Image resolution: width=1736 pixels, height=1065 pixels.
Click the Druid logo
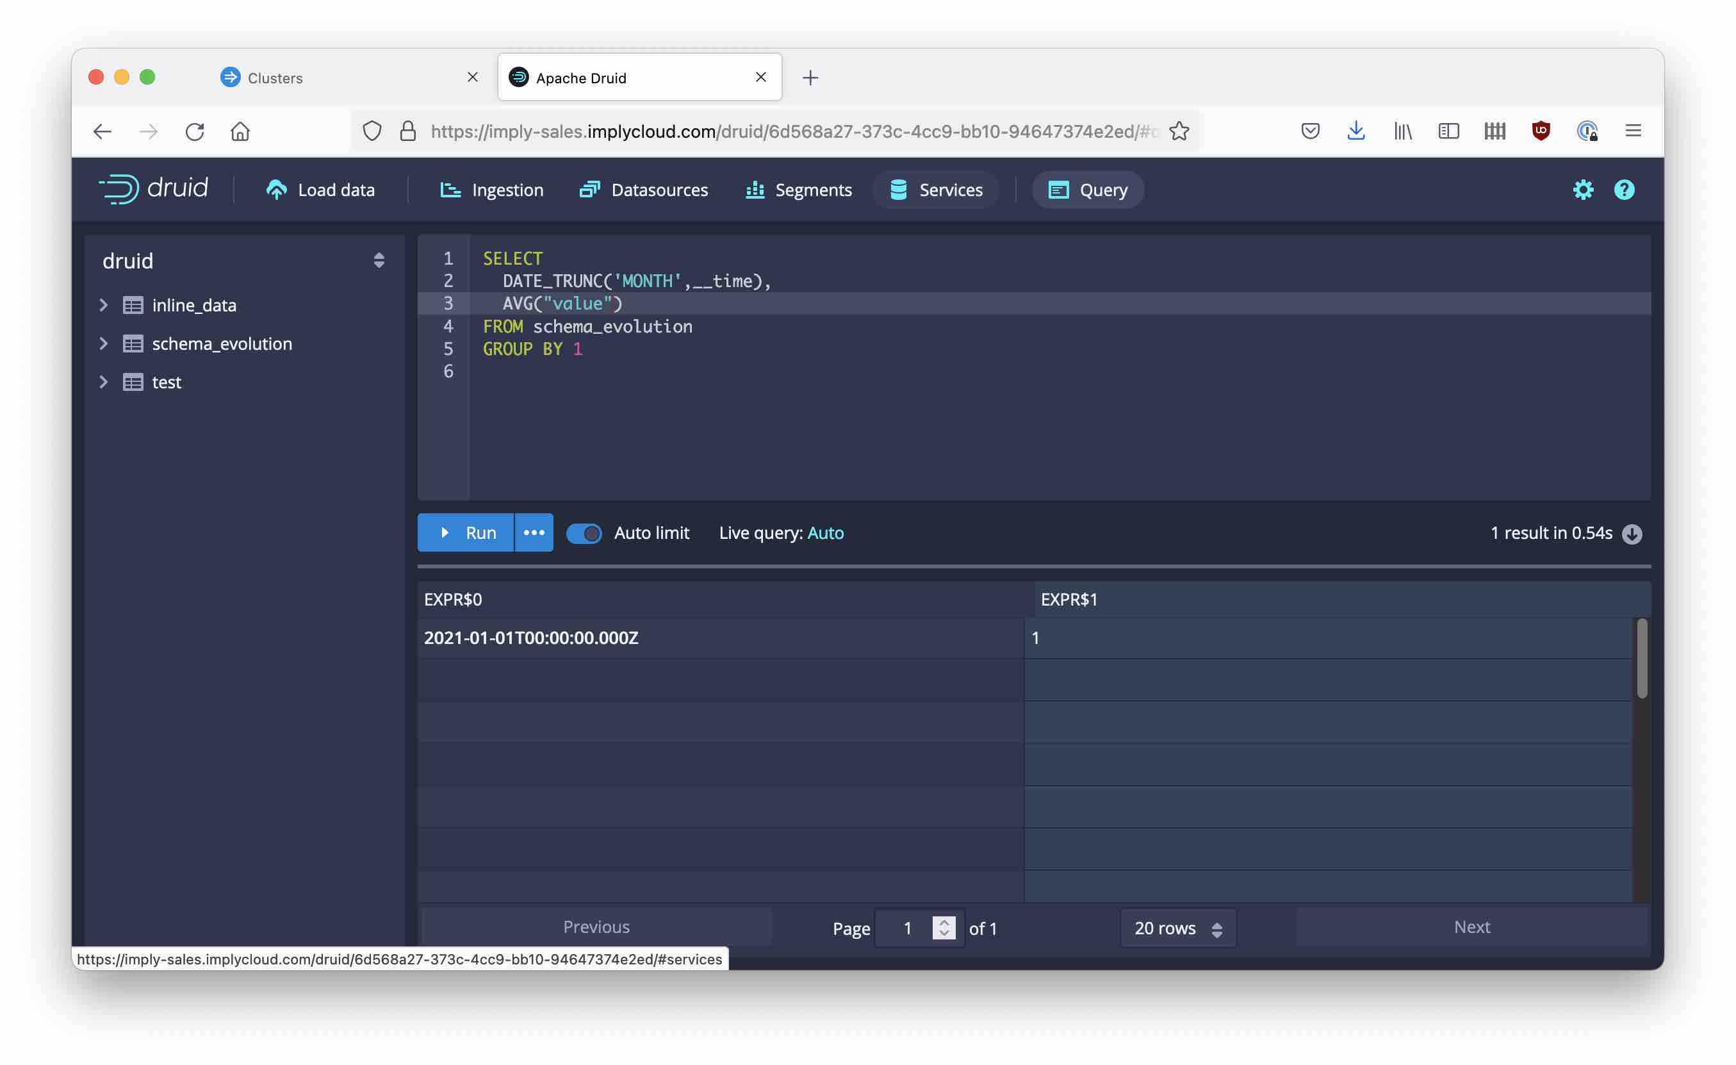154,189
